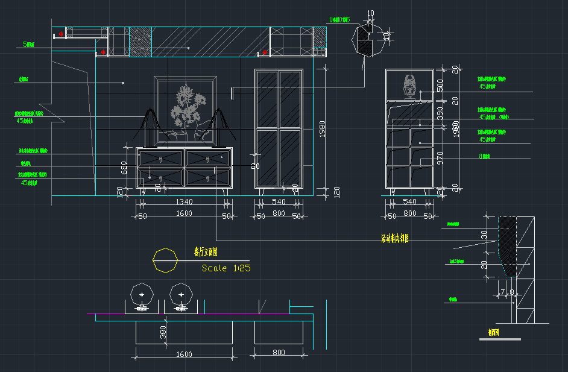Select the 680 sideboard height dimension
Screen dimensions: 568x372
[124, 168]
